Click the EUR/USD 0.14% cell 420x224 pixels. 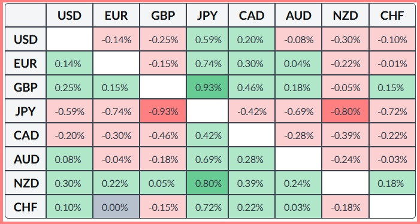tap(70, 63)
